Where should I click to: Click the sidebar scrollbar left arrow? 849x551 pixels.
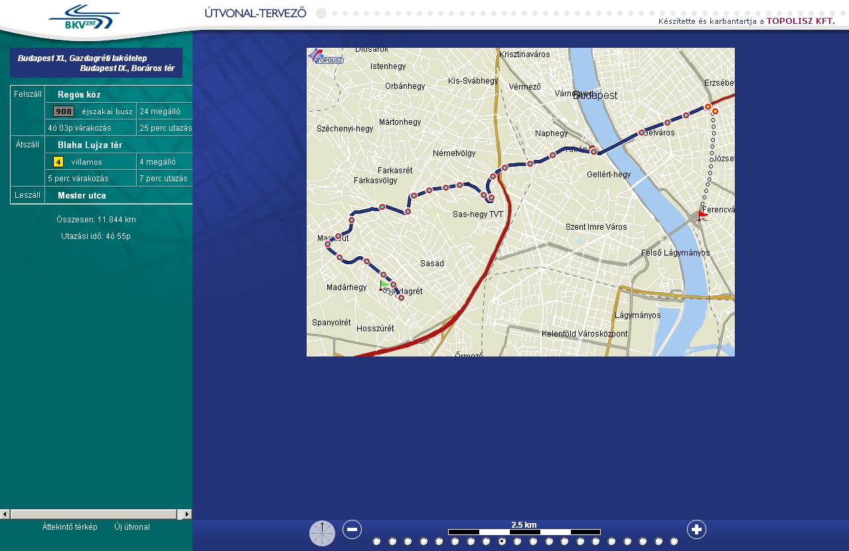point(5,514)
